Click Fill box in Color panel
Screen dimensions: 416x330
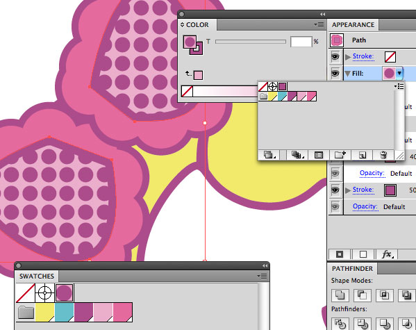coord(190,42)
